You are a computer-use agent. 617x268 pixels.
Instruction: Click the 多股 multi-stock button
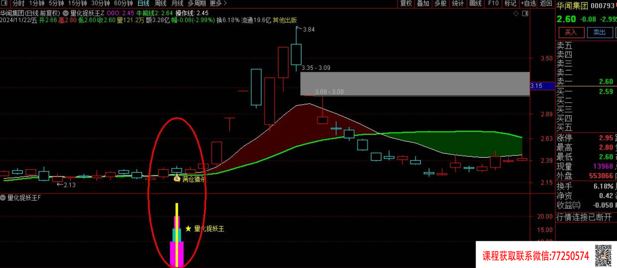click(440, 3)
